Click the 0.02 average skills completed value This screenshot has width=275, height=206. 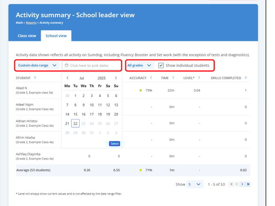[243, 170]
